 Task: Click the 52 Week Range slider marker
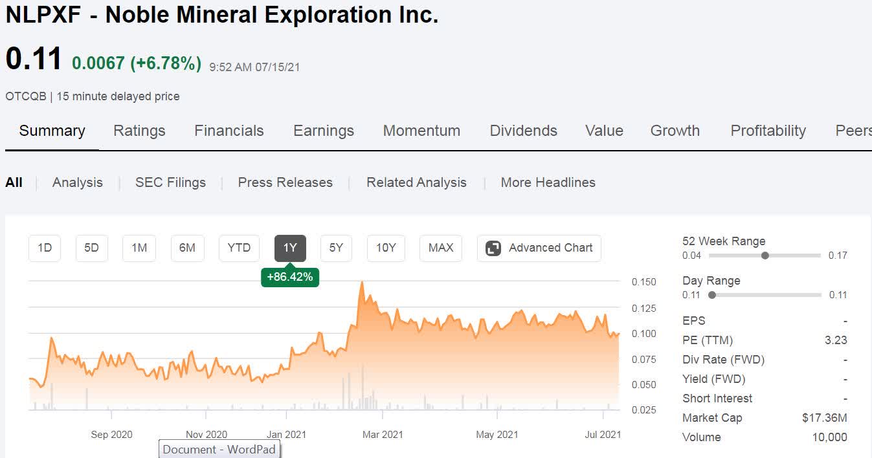[x=765, y=256]
